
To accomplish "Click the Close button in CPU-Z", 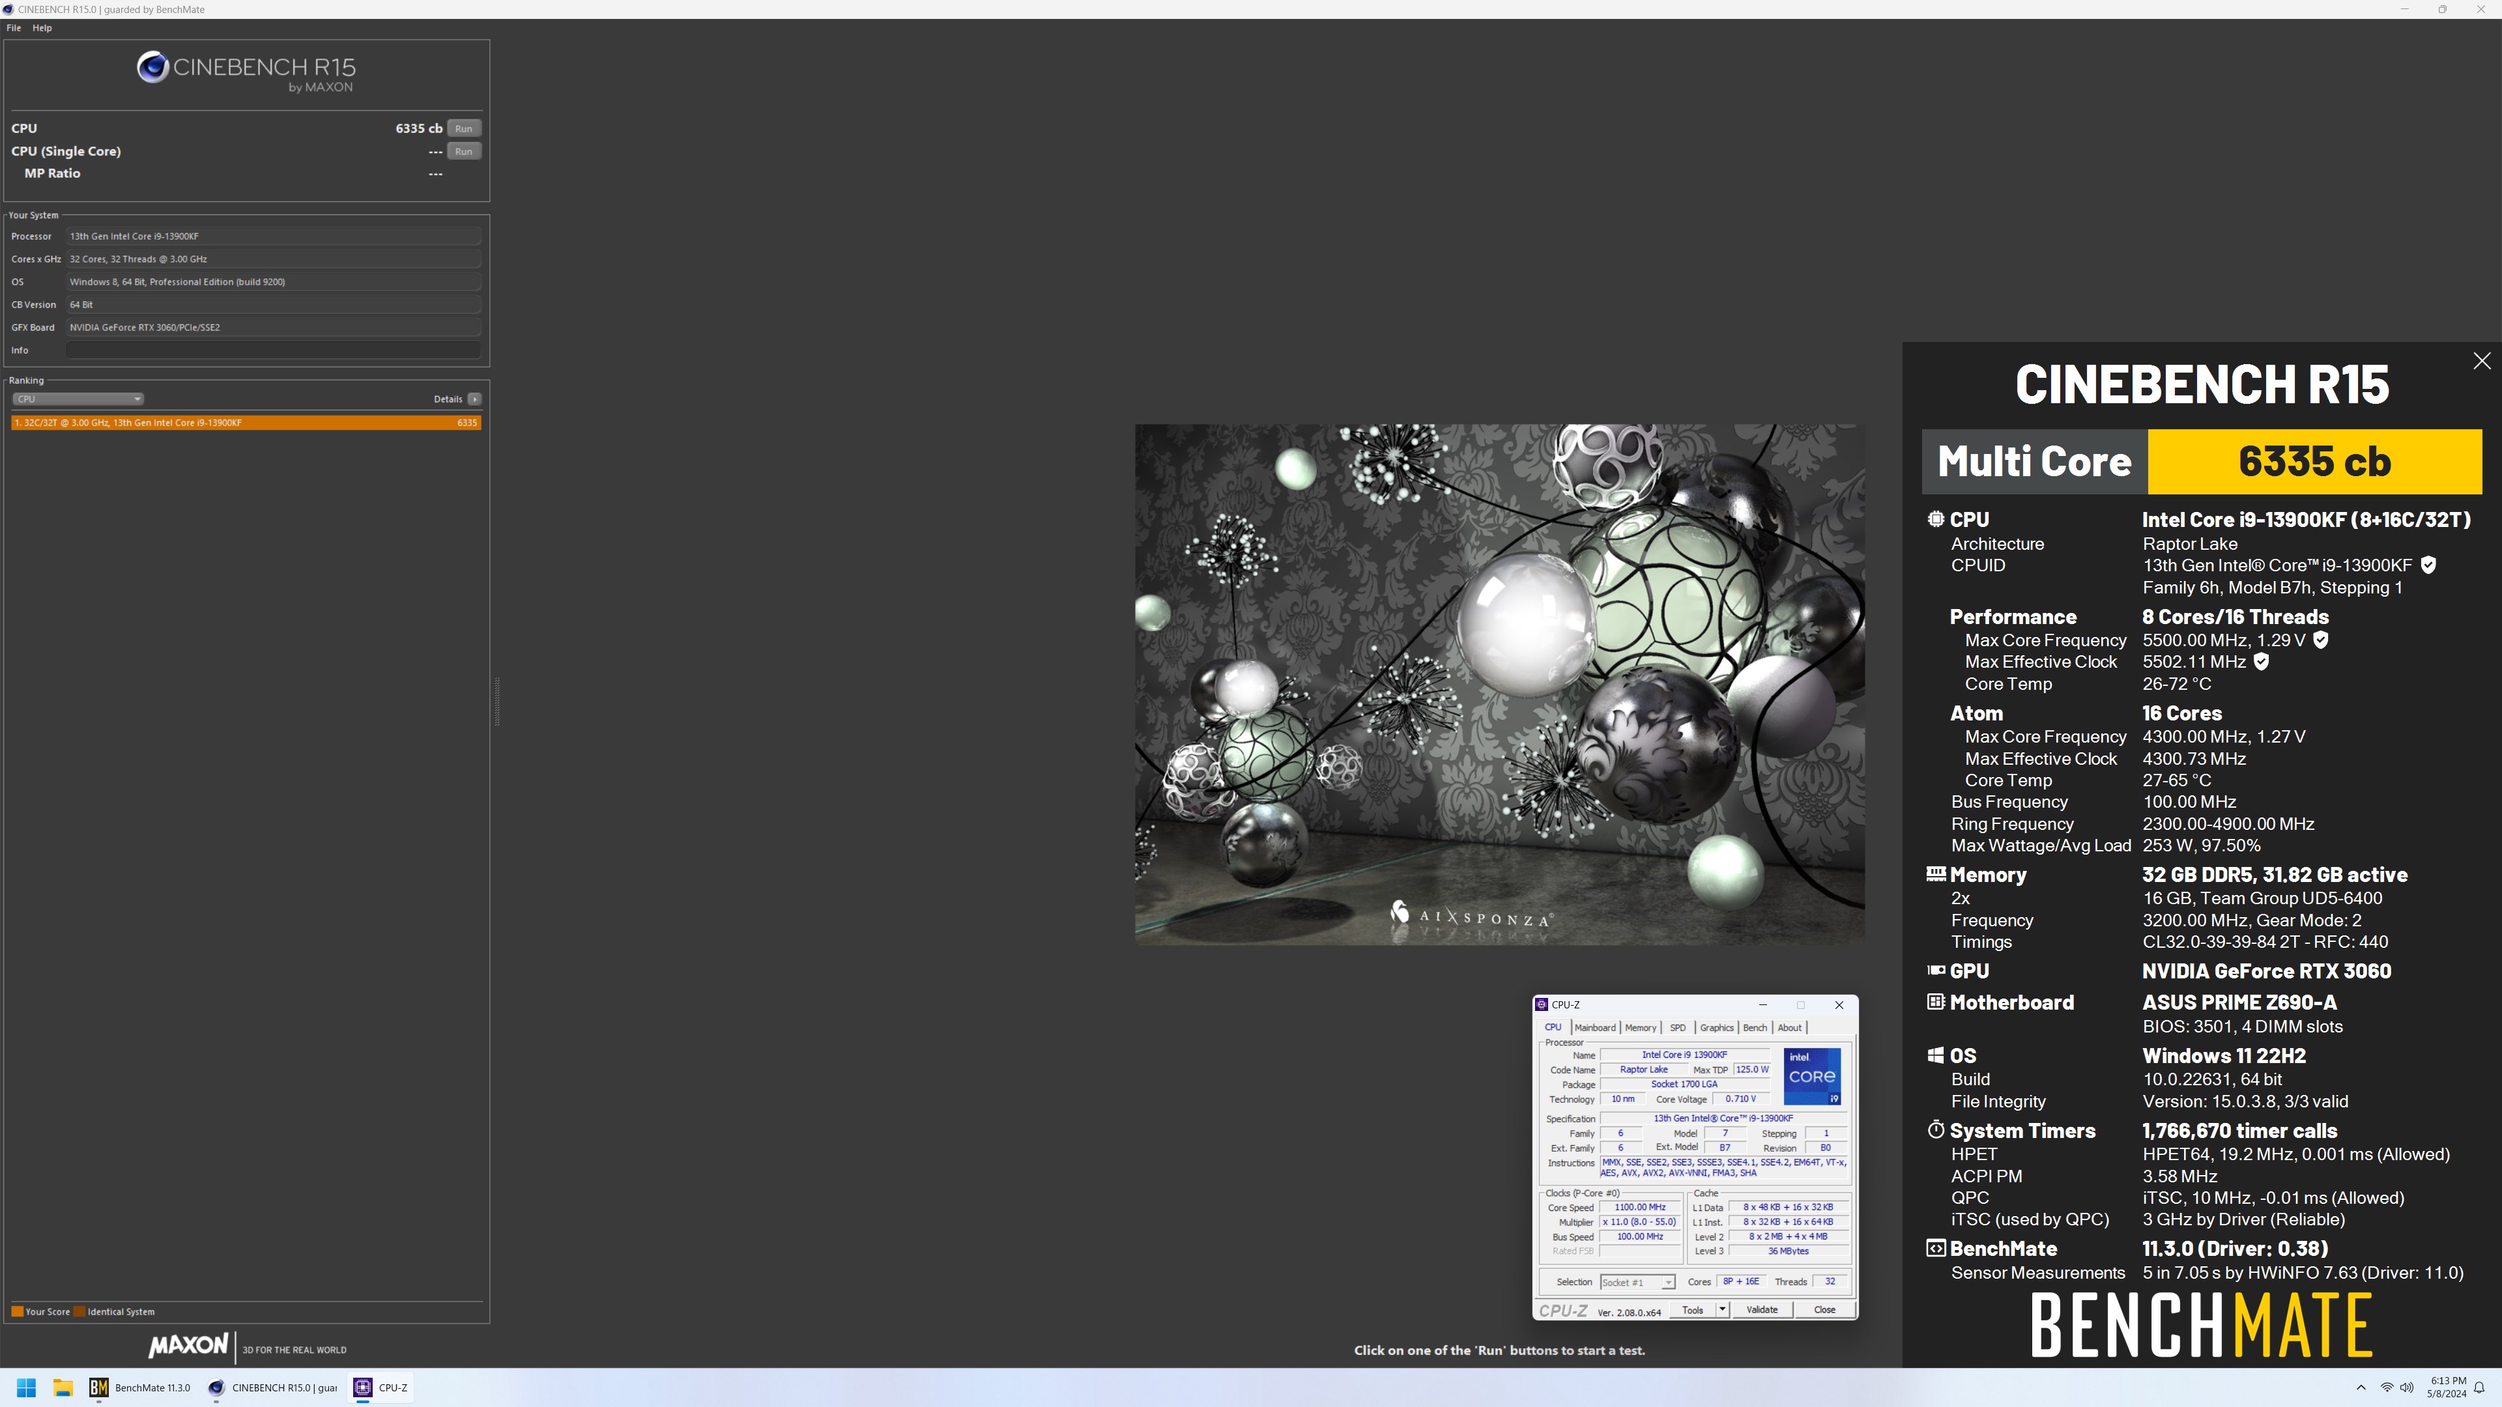I will pos(1824,1310).
